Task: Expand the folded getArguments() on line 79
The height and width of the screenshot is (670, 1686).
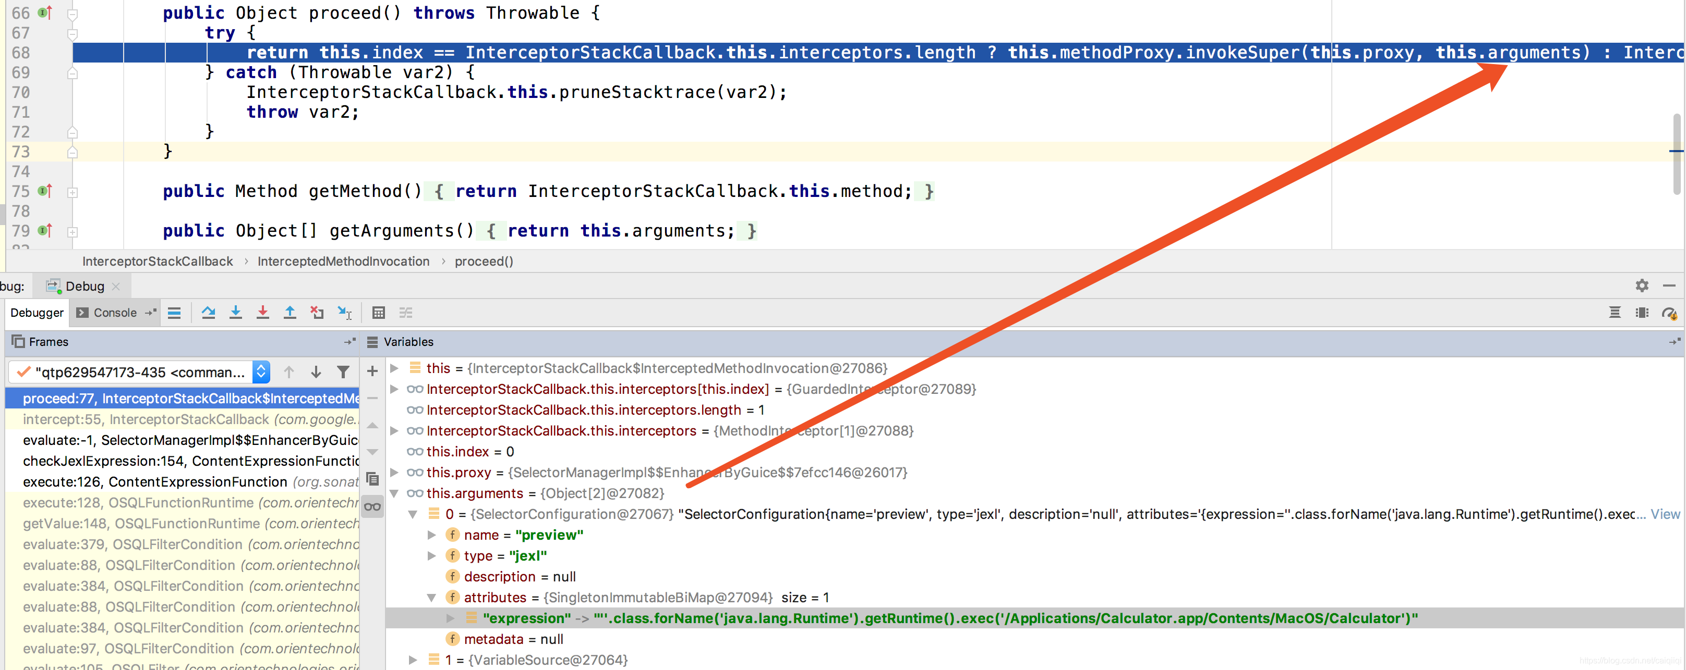Action: click(73, 231)
